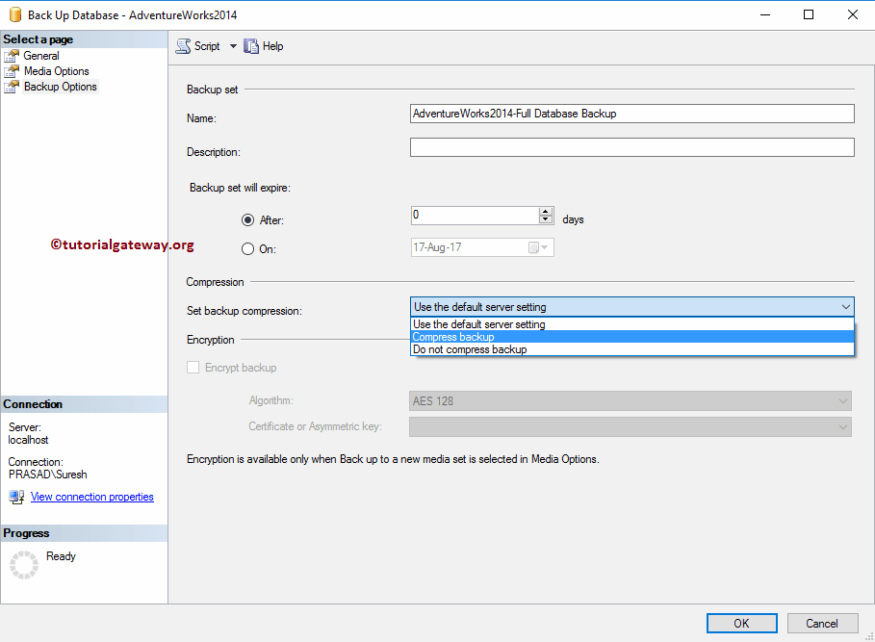Viewport: 875px width, 642px height.
Task: Switch to the Media Options page
Action: (x=57, y=70)
